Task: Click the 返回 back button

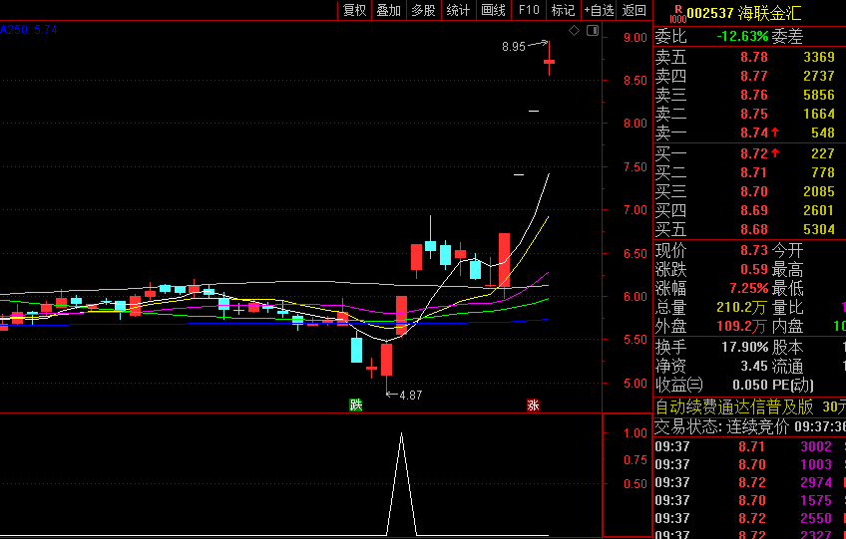Action: click(634, 10)
